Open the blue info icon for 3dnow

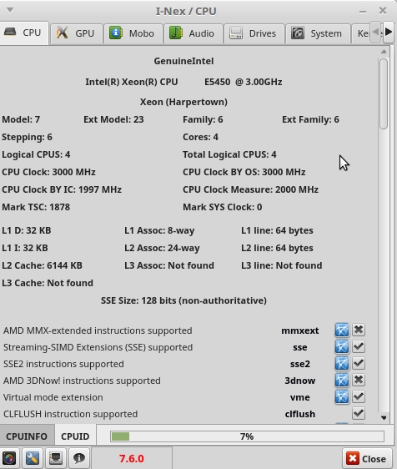click(342, 381)
